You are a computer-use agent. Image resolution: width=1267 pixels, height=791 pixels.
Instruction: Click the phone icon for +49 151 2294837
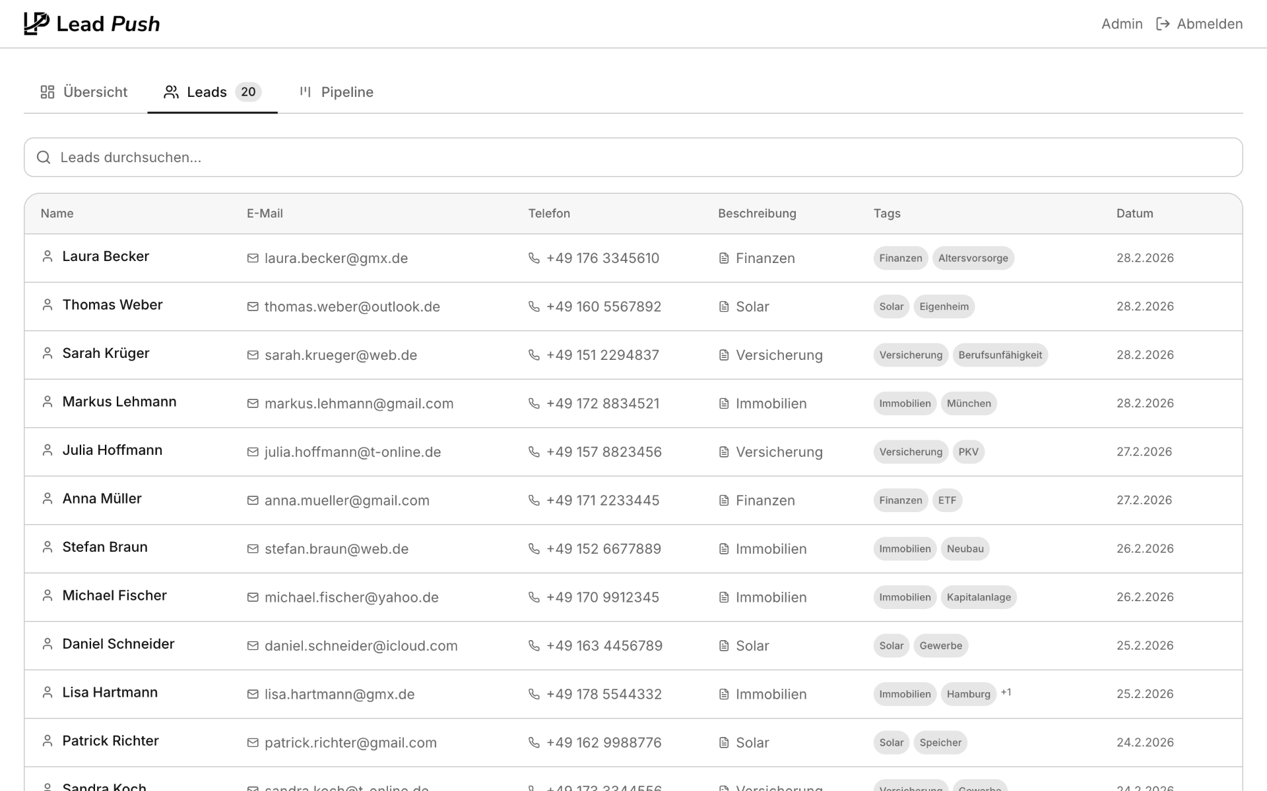(x=534, y=355)
